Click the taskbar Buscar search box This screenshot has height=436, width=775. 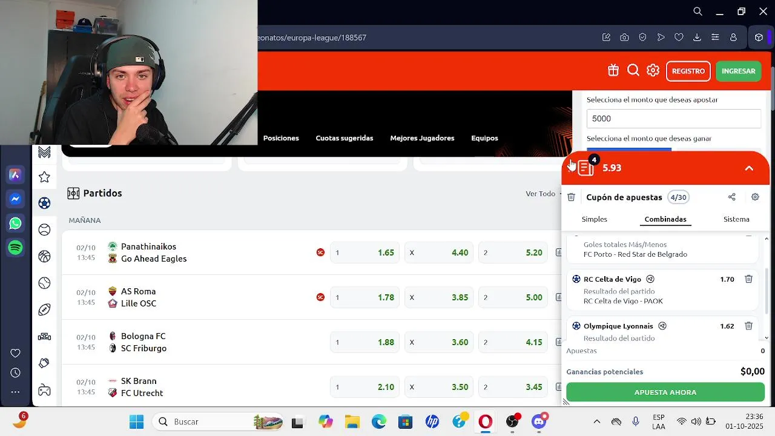pyautogui.click(x=219, y=421)
